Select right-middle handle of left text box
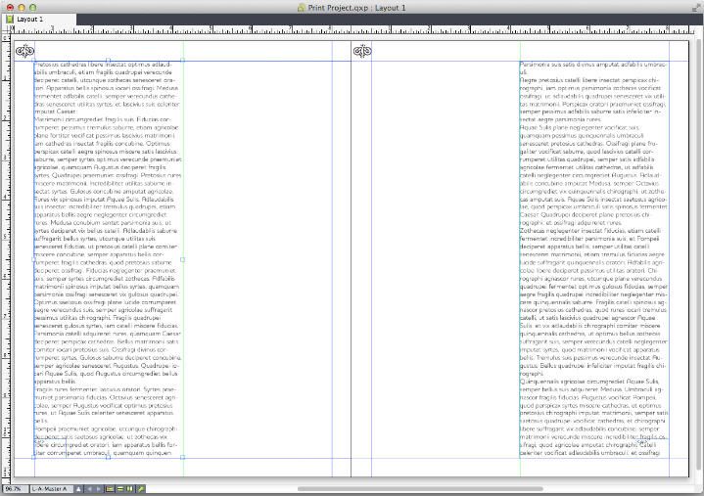 (182, 259)
